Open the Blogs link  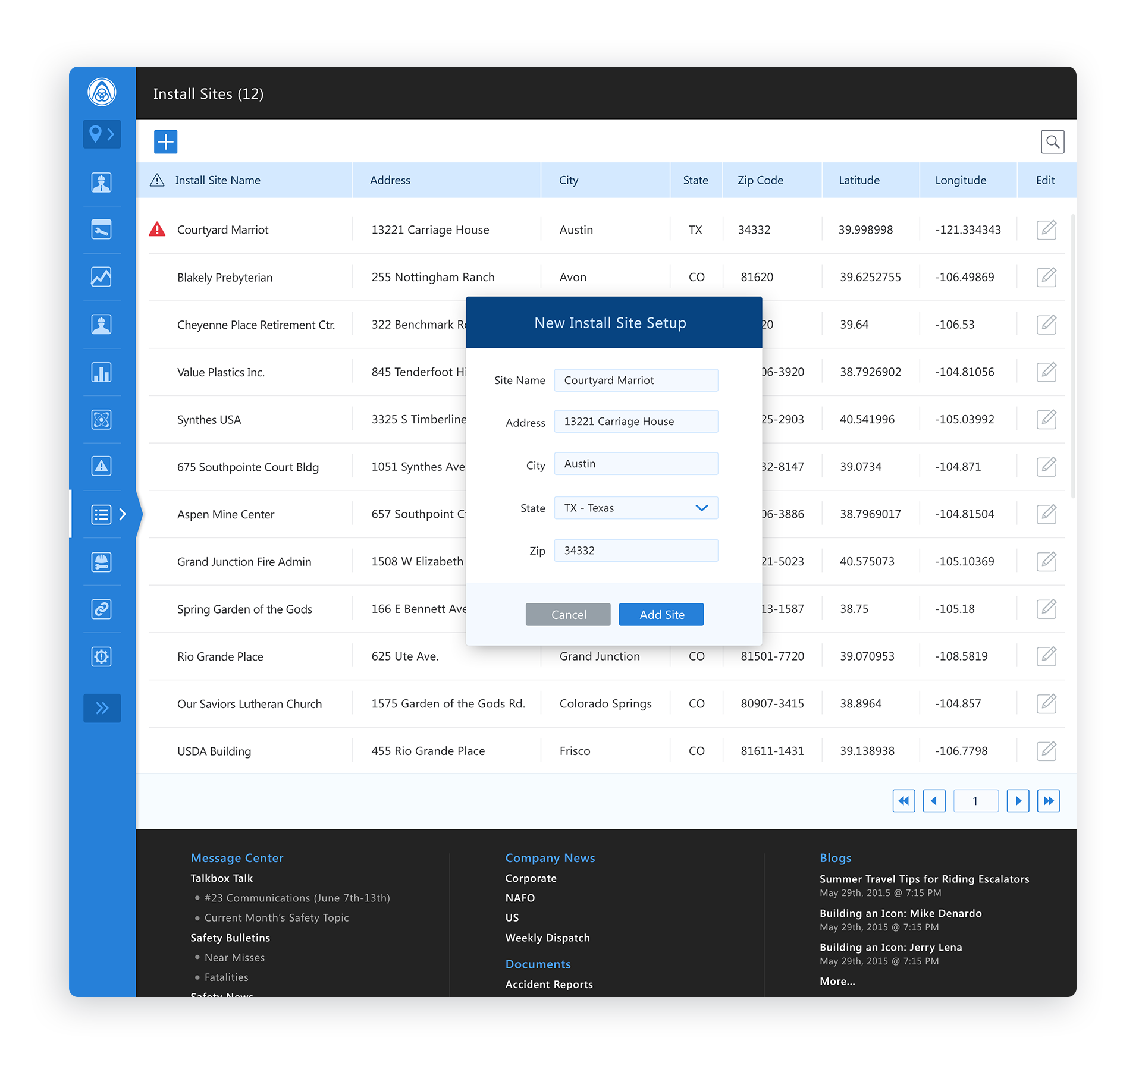coord(836,858)
